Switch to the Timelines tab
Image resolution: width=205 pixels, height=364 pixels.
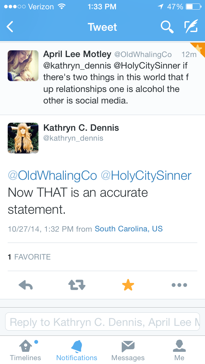click(26, 350)
